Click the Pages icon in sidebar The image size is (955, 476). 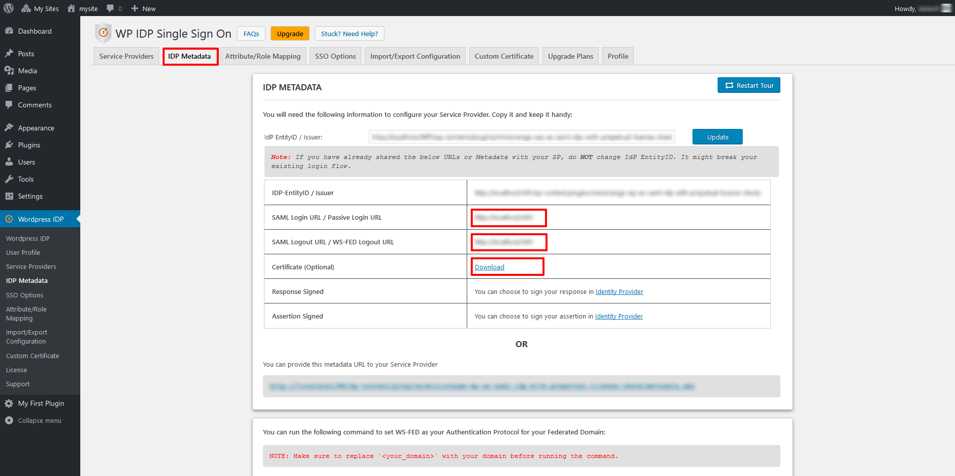coord(9,88)
